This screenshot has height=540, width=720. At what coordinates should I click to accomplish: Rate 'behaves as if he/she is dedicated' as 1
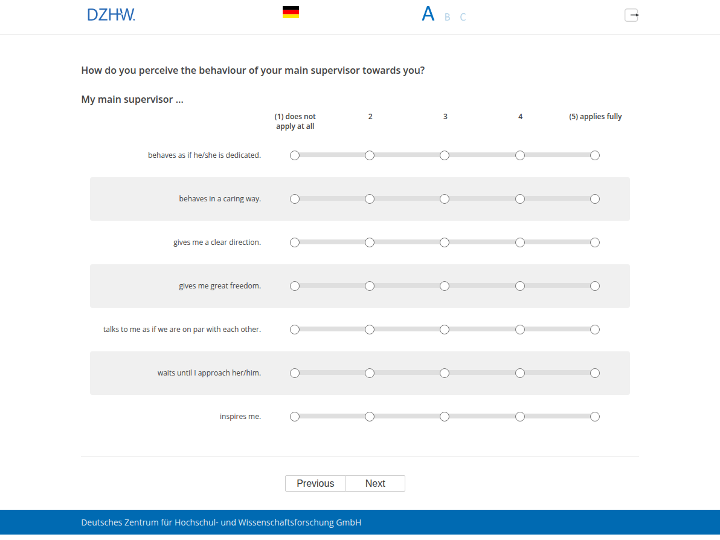[x=295, y=155]
